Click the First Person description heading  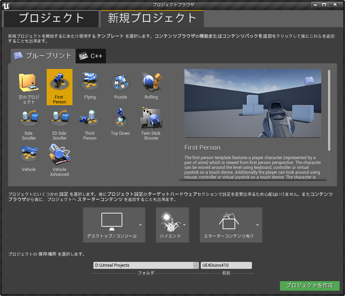tap(202, 148)
